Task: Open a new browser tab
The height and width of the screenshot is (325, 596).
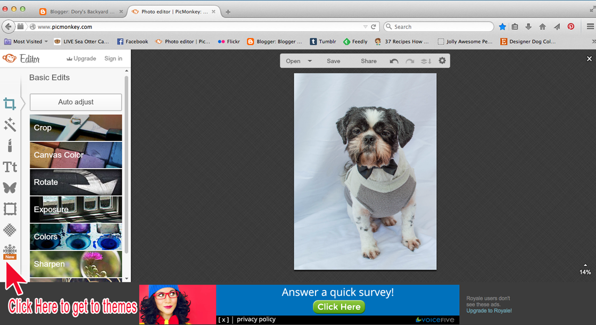Action: pyautogui.click(x=228, y=12)
